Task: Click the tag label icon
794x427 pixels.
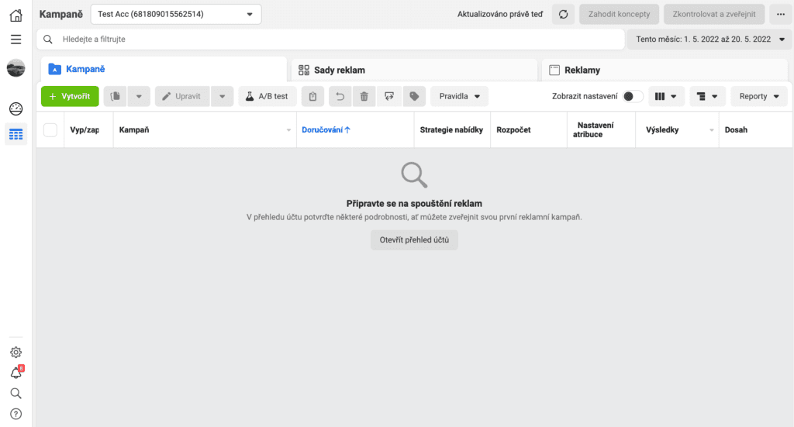Action: click(414, 96)
